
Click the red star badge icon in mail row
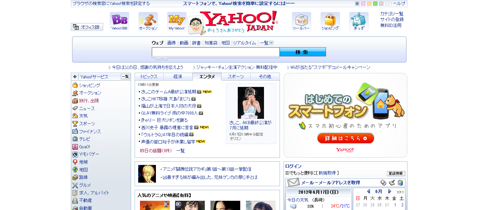383,183
